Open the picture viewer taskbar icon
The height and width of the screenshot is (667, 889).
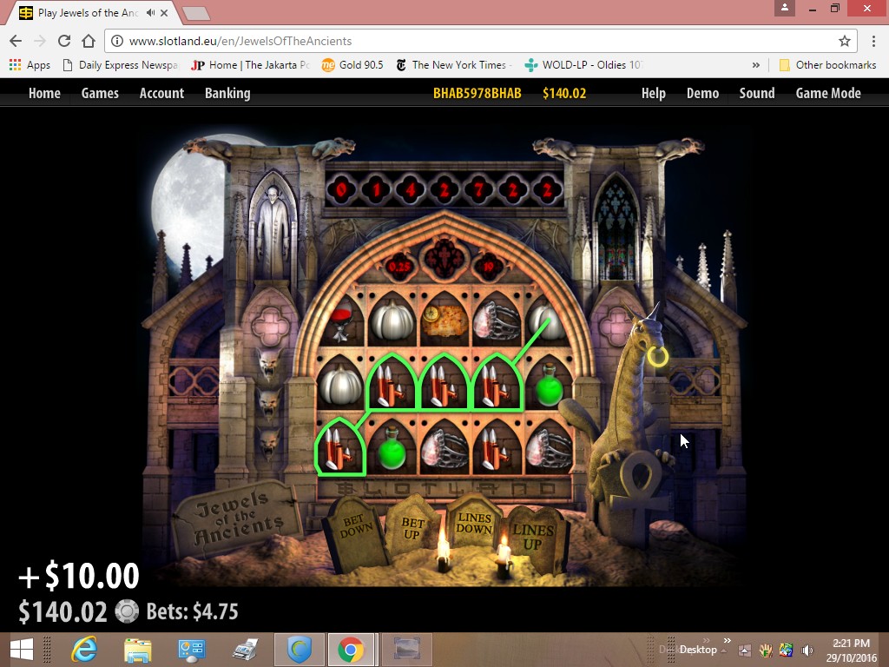(x=406, y=650)
